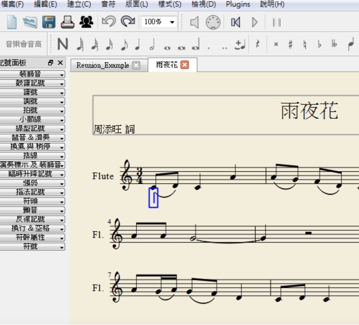Close the palette panel
Screen dimensions: 359x325
[60, 63]
